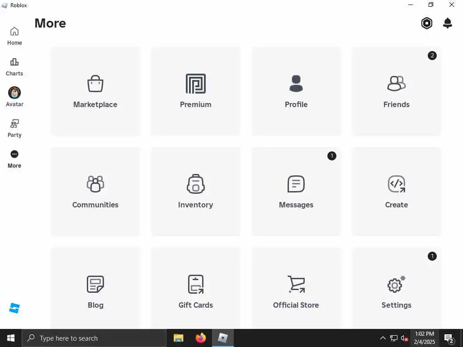The height and width of the screenshot is (347, 463).
Task: Click the Roblox taskbar icon
Action: tap(222, 338)
